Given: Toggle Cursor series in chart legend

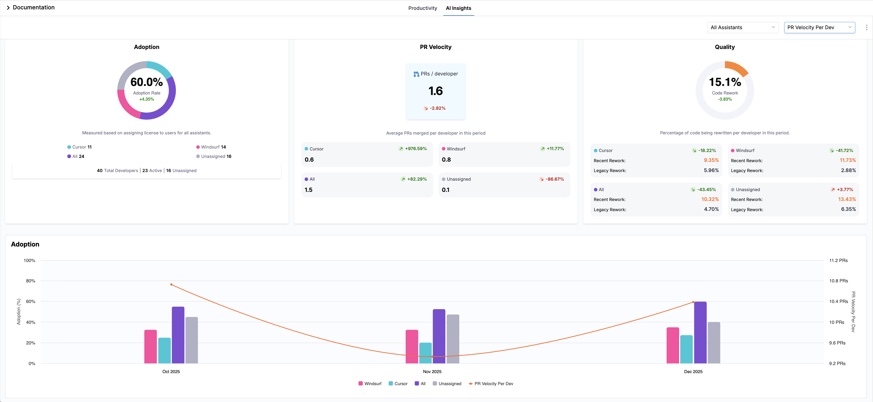Looking at the screenshot, I should point(398,383).
